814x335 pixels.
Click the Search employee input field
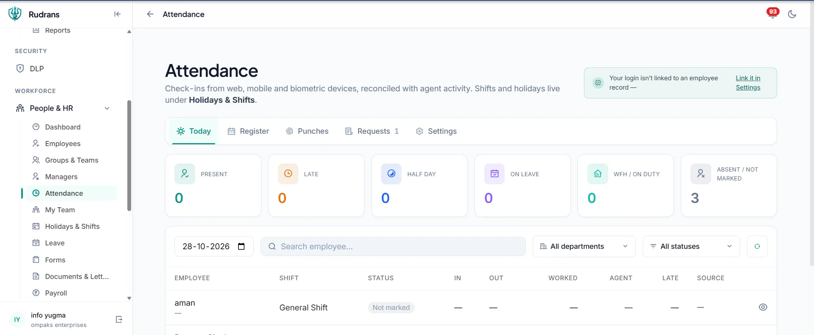coord(393,246)
